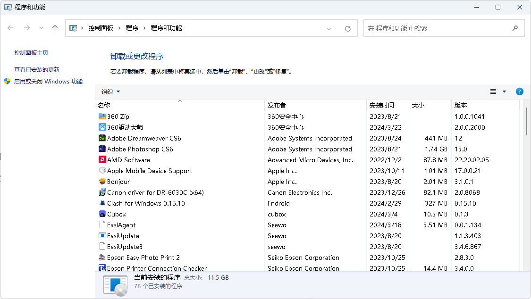Click the Windows features shield icon
Screen dimensions: 531x299
tap(7, 81)
